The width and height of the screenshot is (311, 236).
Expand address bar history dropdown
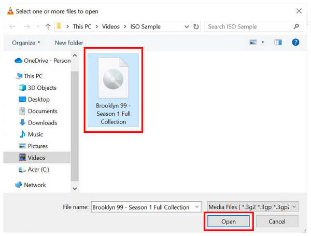tap(187, 26)
